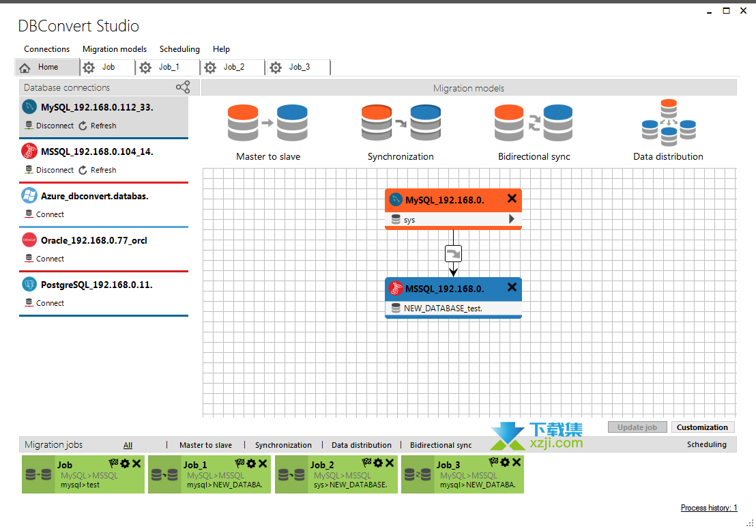Viewport: 756px width, 529px height.
Task: Switch to the Job tab
Action: (x=108, y=67)
